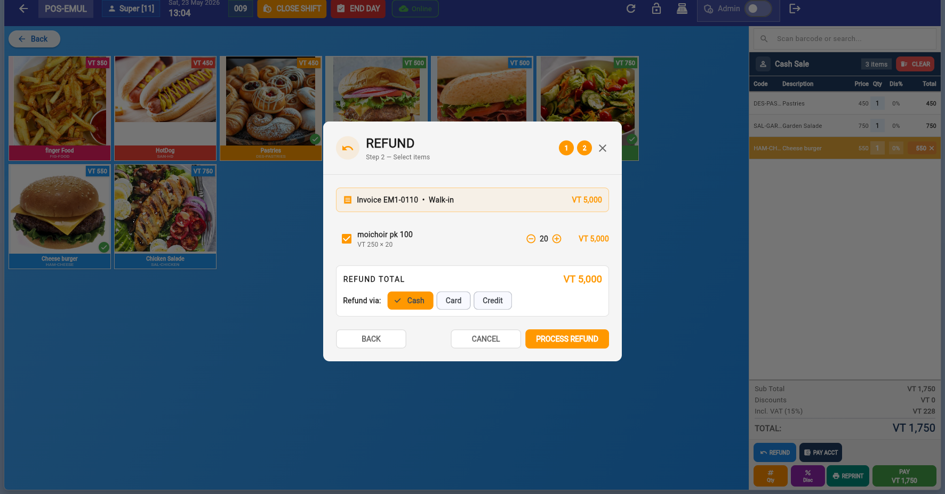
Task: Click the refresh icon in top bar
Action: tap(631, 9)
